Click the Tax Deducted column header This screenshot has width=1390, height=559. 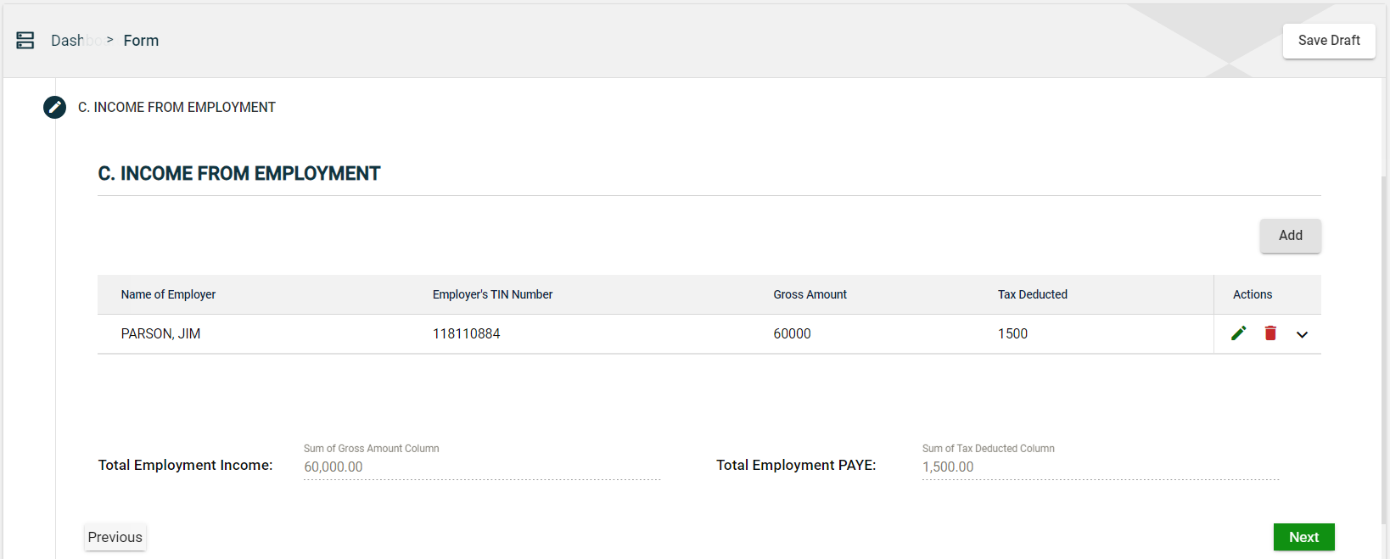pyautogui.click(x=1032, y=294)
